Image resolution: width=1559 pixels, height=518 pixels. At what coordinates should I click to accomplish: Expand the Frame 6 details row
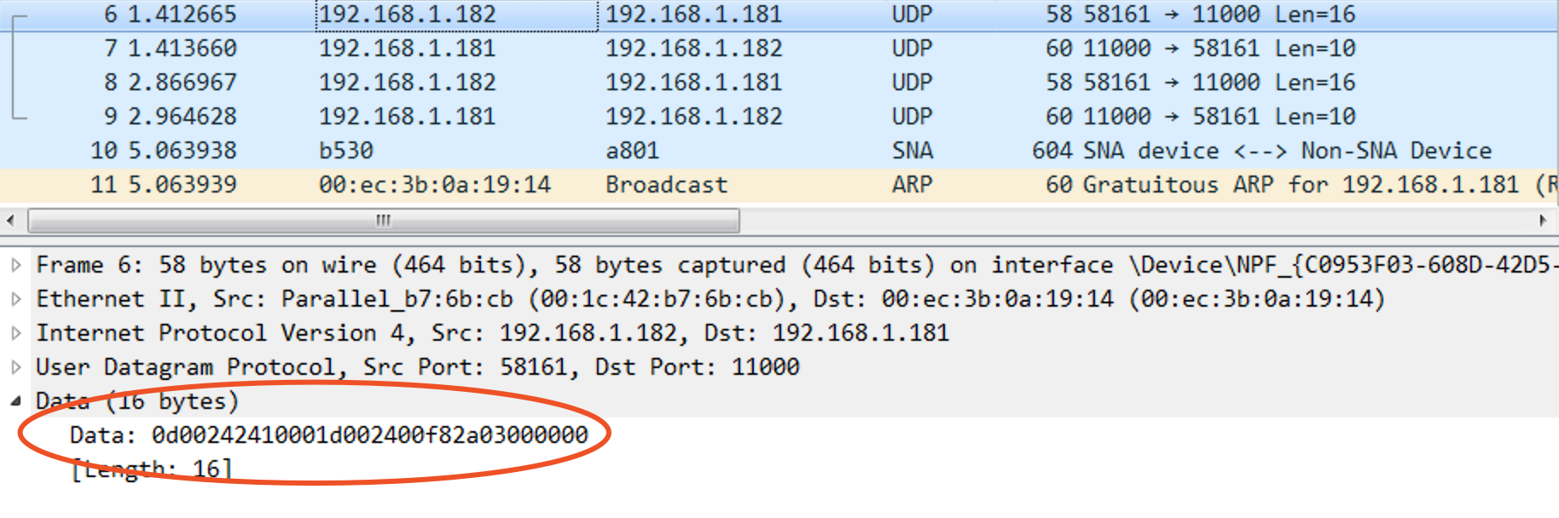click(x=15, y=265)
